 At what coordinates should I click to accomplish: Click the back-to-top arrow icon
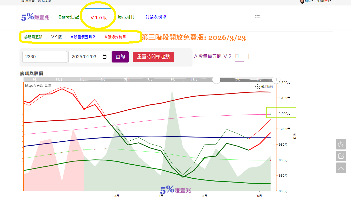point(341,168)
